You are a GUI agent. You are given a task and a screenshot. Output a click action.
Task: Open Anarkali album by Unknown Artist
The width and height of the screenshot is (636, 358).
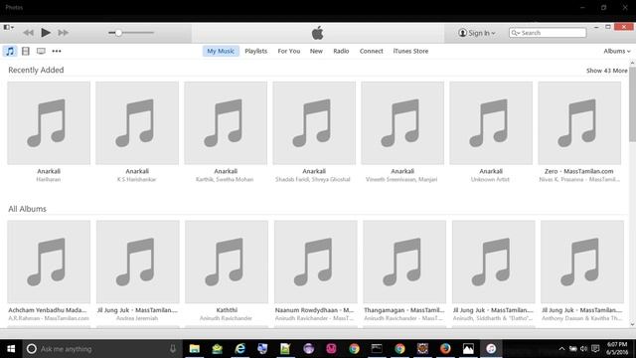pyautogui.click(x=491, y=123)
